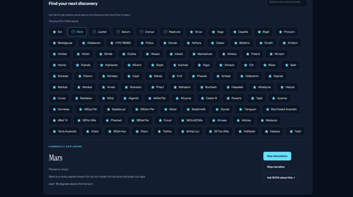Choose the Aldhibah star
This screenshot has height=197, width=353.
click(247, 131)
